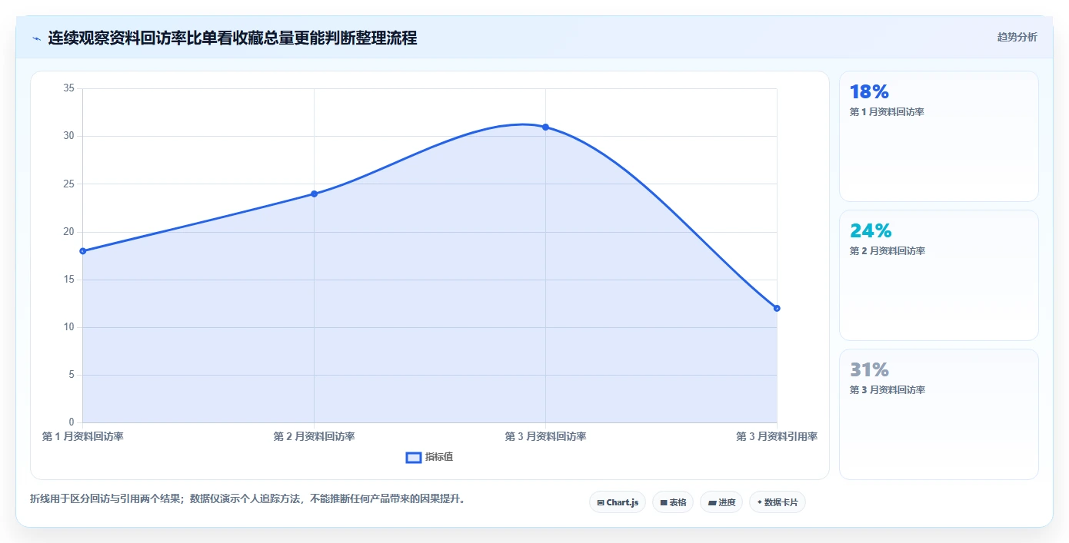Select the Chart.js tag
Viewport: 1069px width, 543px height.
coord(618,502)
